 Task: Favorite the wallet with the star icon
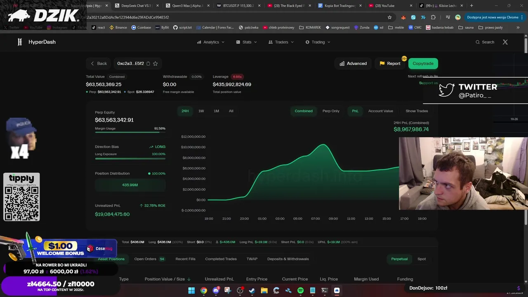click(156, 64)
